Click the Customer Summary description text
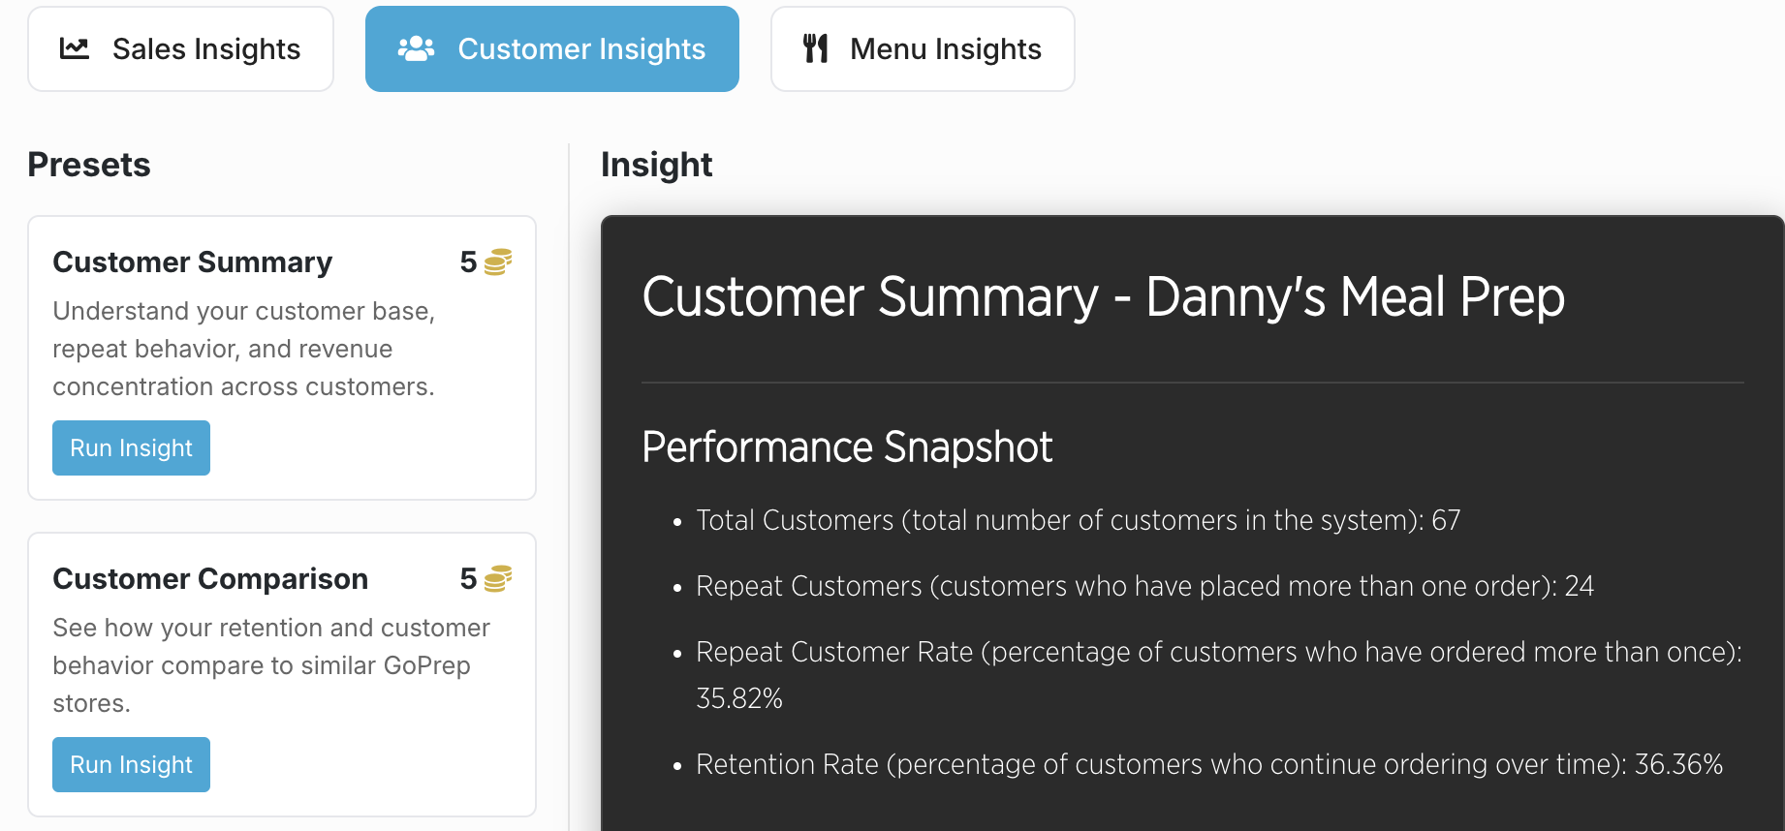The image size is (1785, 831). click(244, 349)
